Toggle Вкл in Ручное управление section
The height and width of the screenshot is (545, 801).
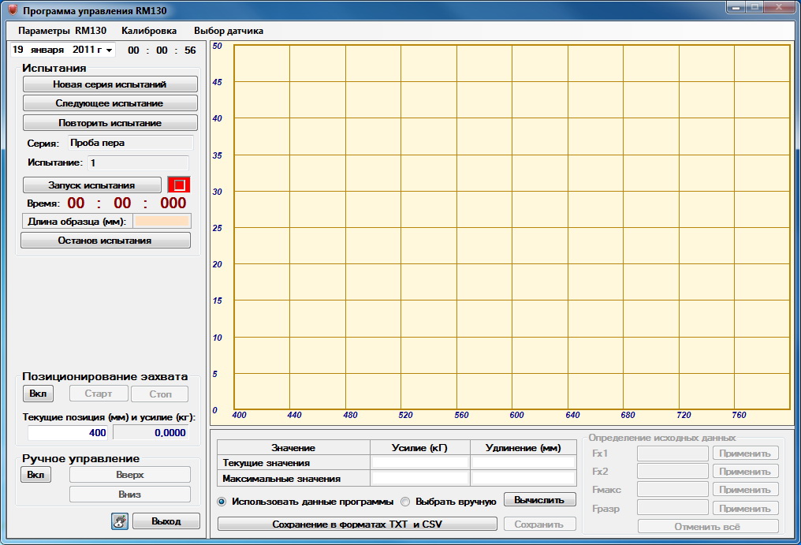[x=35, y=475]
